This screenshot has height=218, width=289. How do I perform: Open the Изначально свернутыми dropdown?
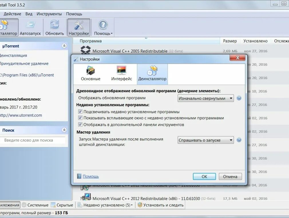[205, 98]
